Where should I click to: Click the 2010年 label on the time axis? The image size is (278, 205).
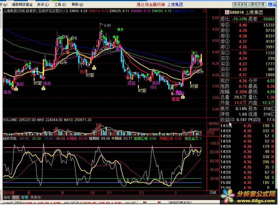pos(9,193)
